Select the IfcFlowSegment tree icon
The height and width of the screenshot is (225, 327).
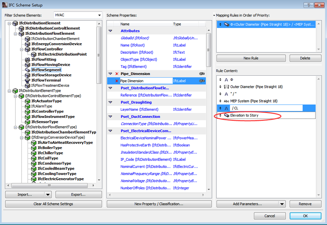click(28, 70)
